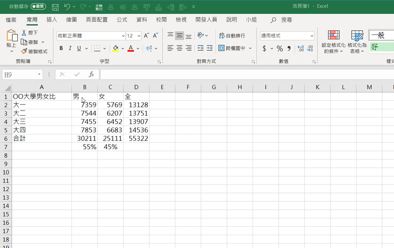Open 格式化為表格 format as table
The height and width of the screenshot is (248, 394).
tap(357, 42)
